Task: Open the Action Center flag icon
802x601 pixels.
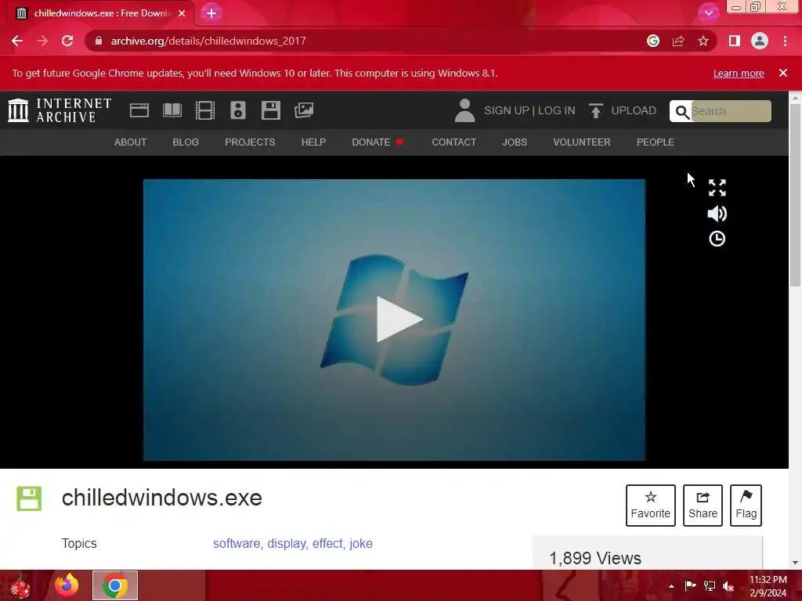Action: click(x=690, y=586)
